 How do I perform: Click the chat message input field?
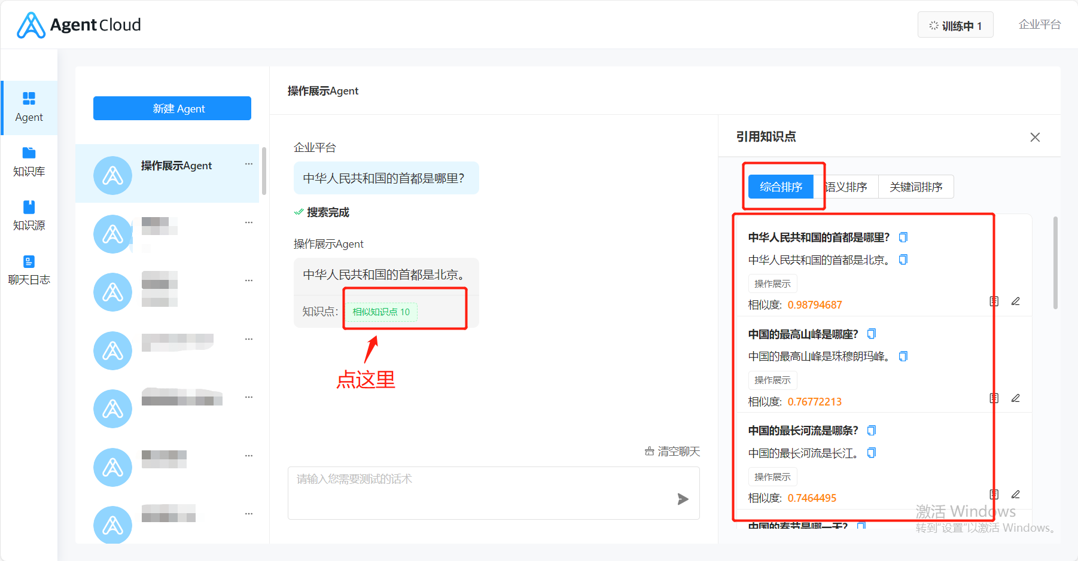(494, 493)
